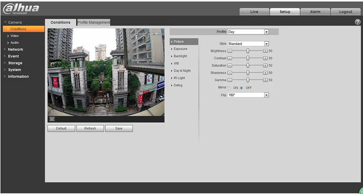Open Conditions in the Camera sidebar
The width and height of the screenshot is (363, 194).
(x=24, y=29)
